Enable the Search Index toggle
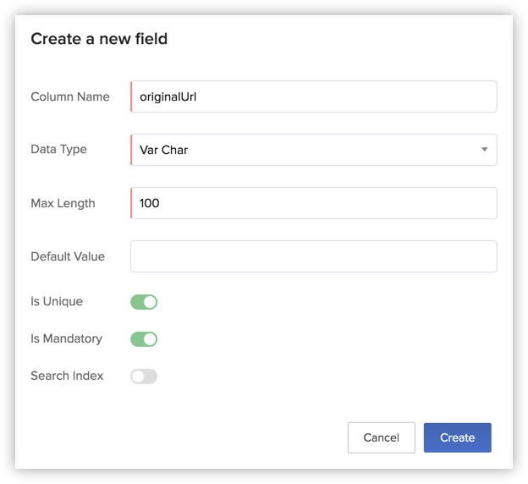Image resolution: width=528 pixels, height=484 pixels. (x=144, y=377)
